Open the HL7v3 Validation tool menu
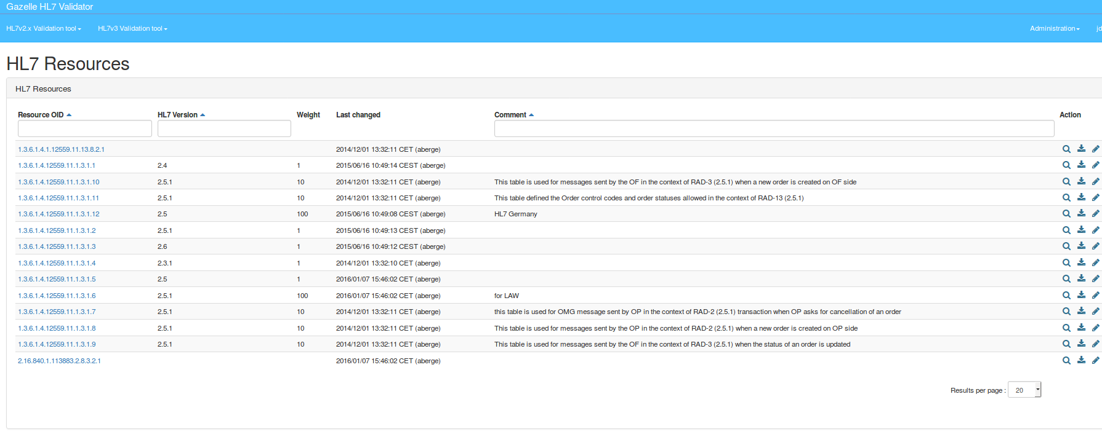This screenshot has width=1102, height=437. click(132, 28)
